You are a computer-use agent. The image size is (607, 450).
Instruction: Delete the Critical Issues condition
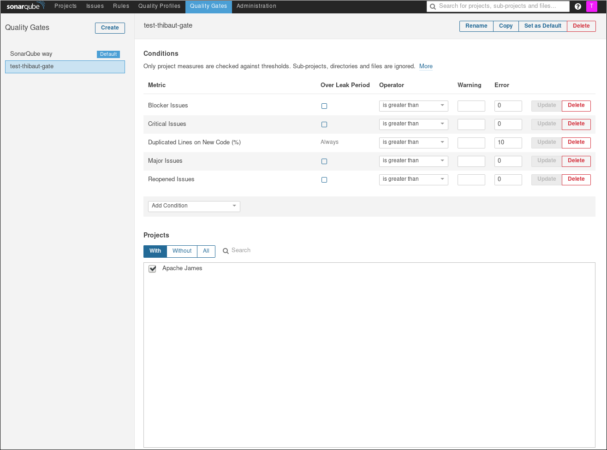click(576, 124)
